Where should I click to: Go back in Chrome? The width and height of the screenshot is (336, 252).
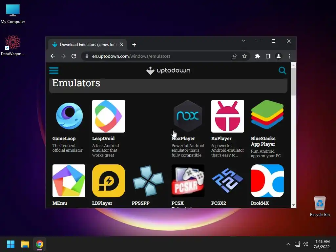click(x=53, y=56)
